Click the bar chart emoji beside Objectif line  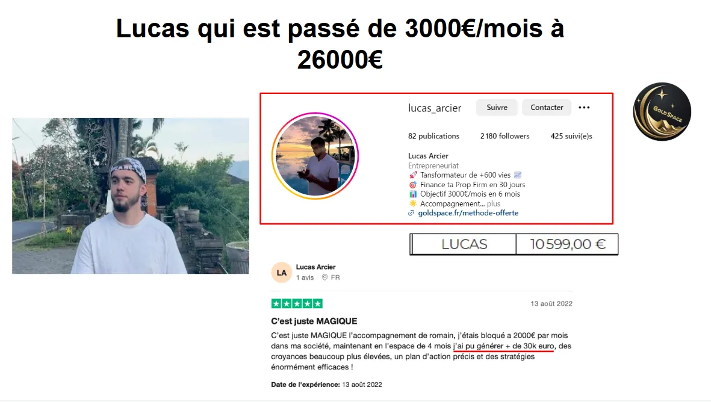coord(412,194)
